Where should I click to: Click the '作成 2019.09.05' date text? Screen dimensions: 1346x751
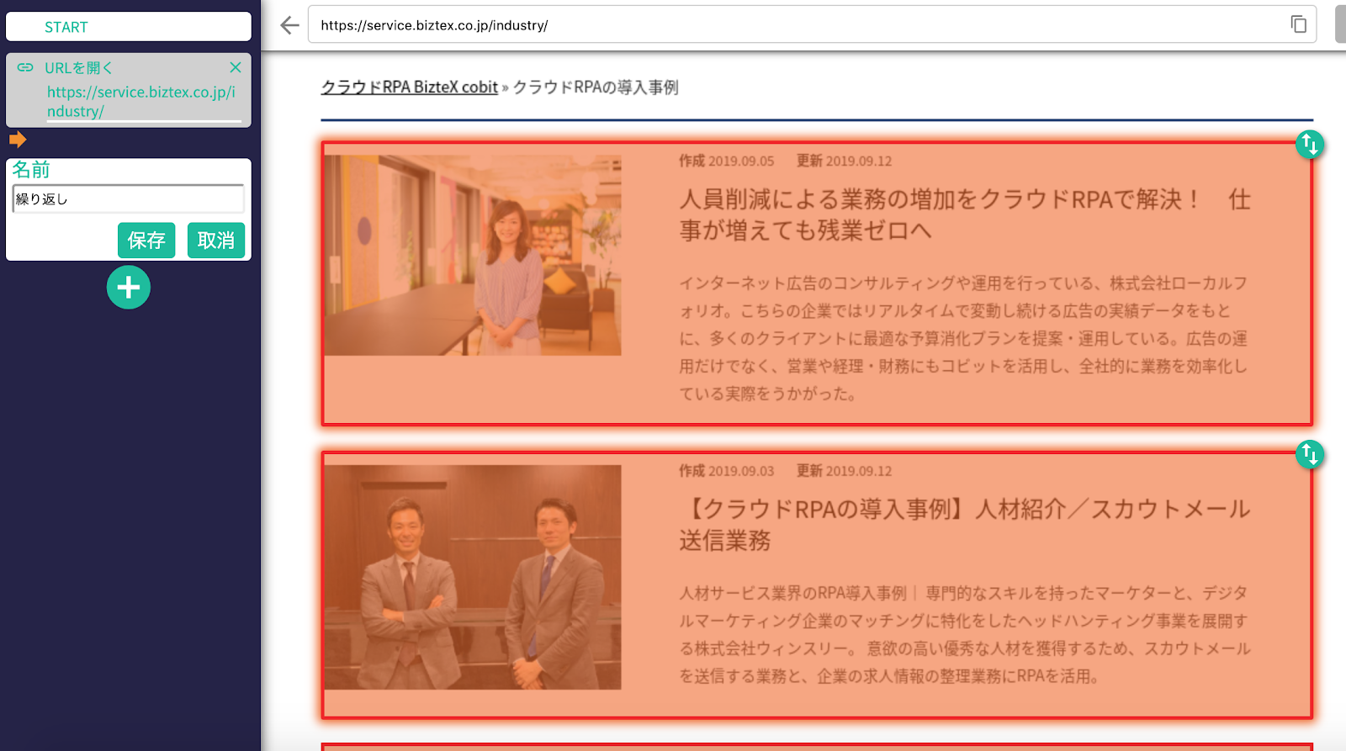click(x=727, y=161)
